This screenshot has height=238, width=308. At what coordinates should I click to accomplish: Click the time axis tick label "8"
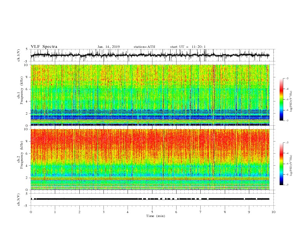click(225, 212)
